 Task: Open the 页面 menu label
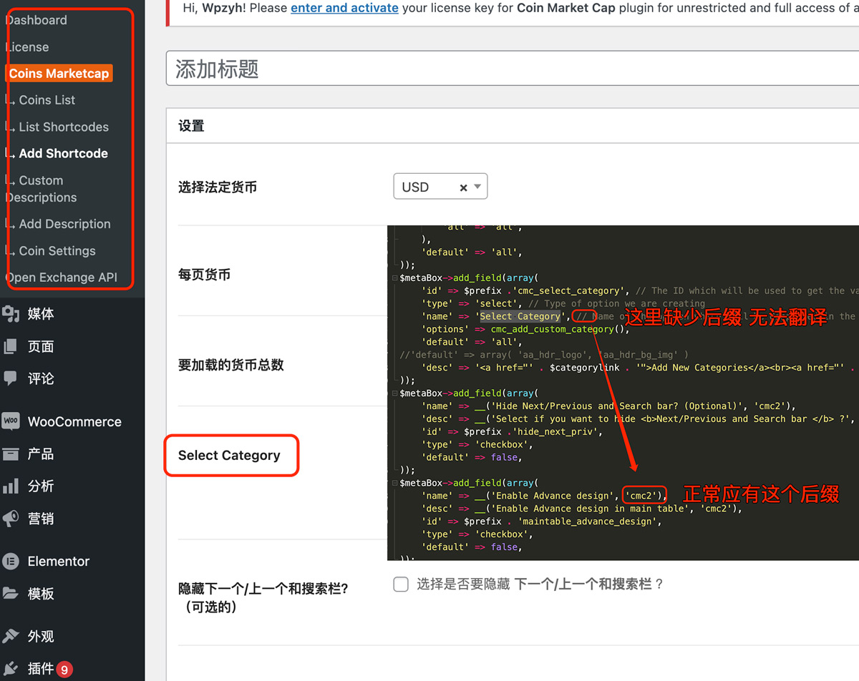[41, 346]
